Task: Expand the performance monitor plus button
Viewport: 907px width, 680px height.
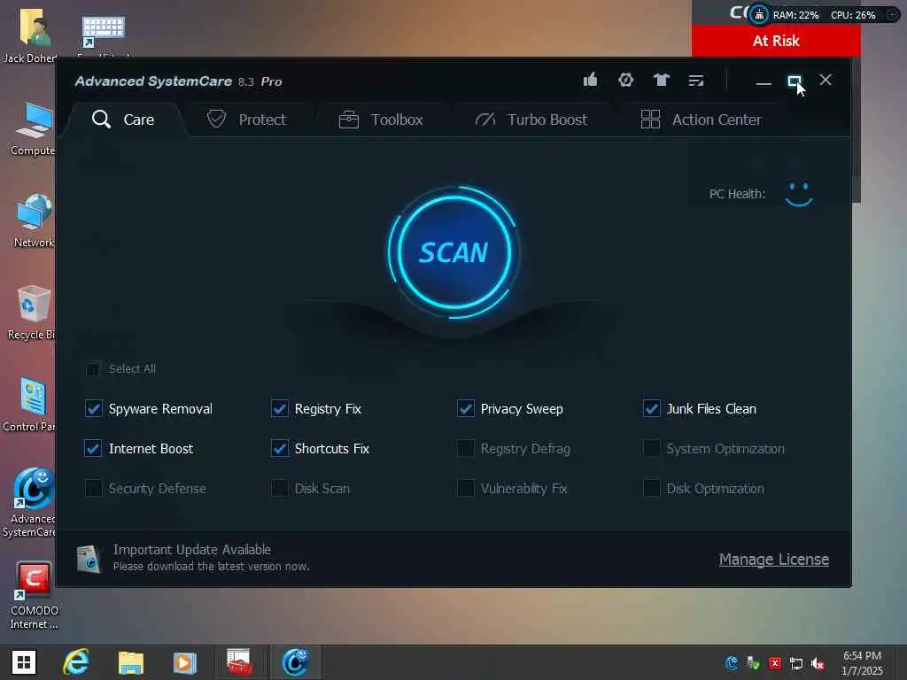Action: [893, 15]
